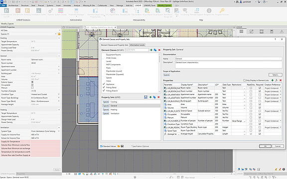Image resolution: width=287 pixels, height=179 pixels.
Task: Select the Cooling property set
Action: [131, 102]
